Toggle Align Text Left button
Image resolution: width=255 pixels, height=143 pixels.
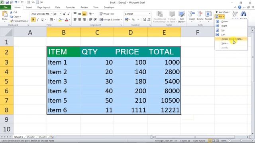click(75, 19)
